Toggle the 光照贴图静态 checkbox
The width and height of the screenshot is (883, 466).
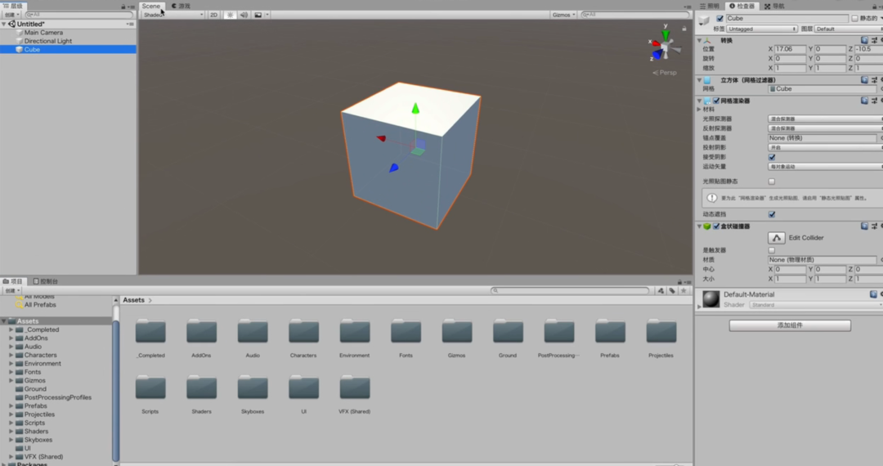[772, 181]
